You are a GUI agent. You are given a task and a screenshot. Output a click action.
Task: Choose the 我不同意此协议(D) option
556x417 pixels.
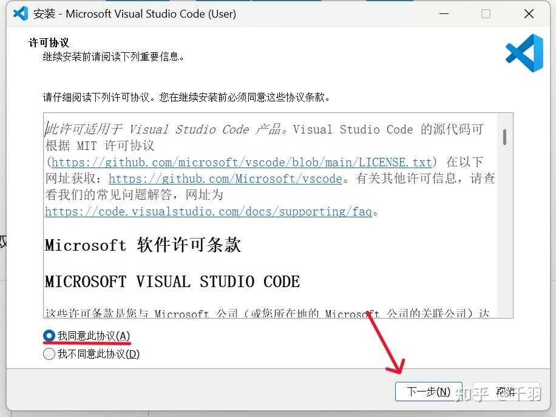49,354
